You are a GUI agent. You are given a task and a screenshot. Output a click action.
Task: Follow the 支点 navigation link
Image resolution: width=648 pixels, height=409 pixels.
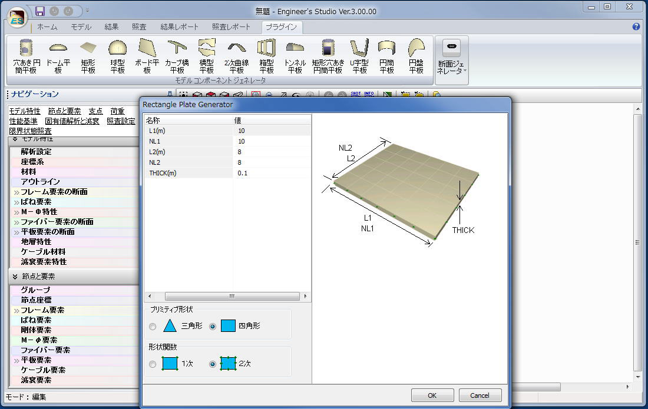[x=95, y=111]
